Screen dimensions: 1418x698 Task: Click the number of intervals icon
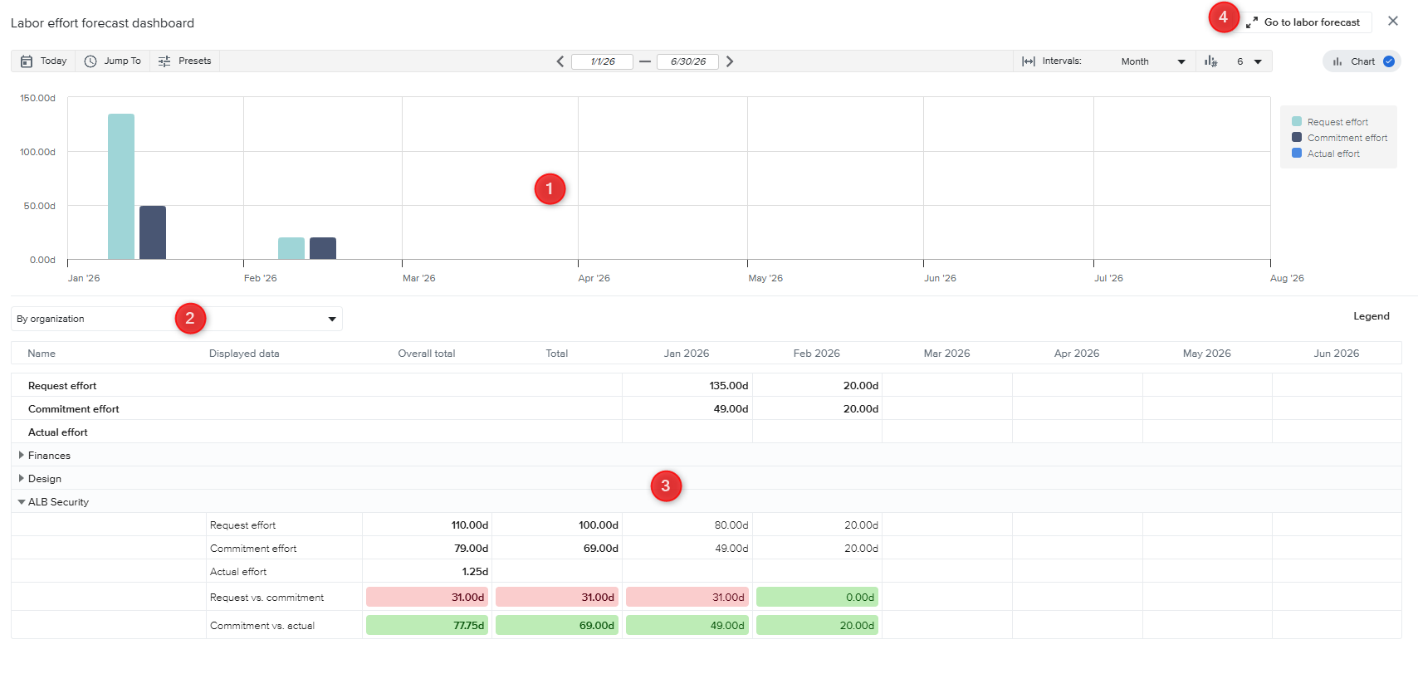tap(1211, 61)
